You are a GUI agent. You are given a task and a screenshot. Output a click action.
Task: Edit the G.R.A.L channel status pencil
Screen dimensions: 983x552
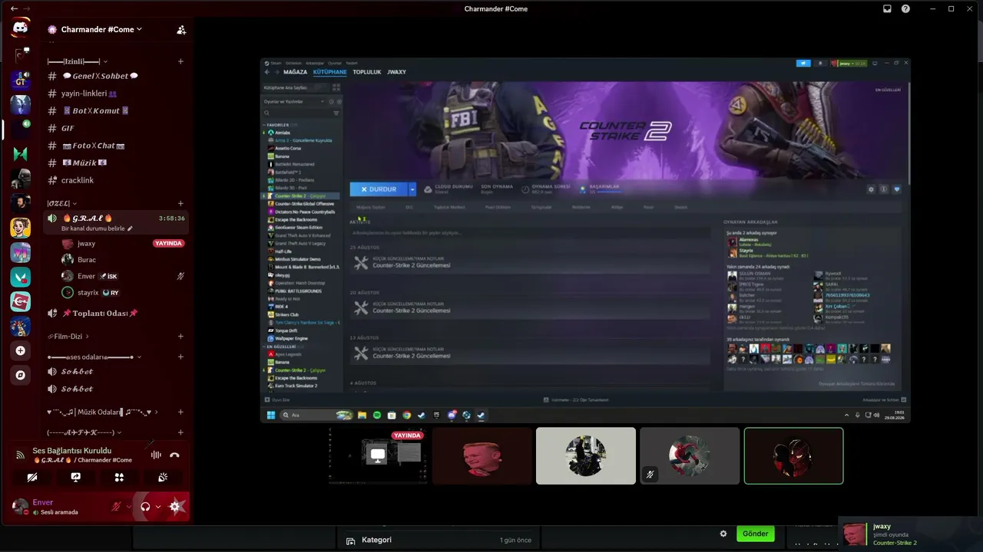click(x=130, y=228)
